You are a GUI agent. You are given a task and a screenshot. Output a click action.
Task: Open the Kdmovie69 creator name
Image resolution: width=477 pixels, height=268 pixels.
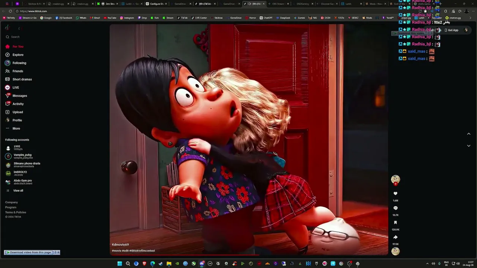click(120, 245)
